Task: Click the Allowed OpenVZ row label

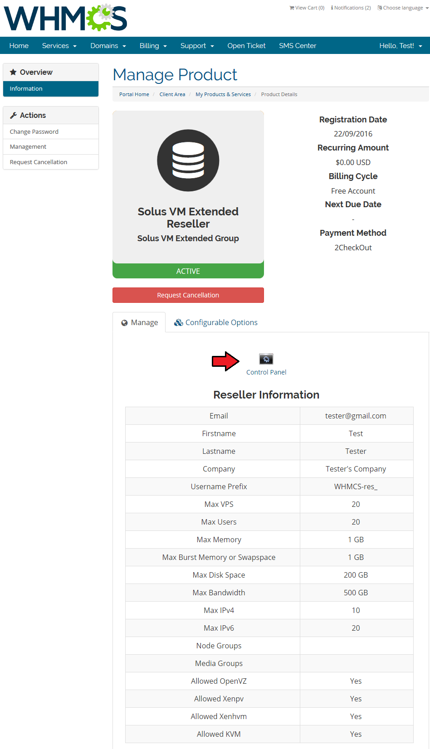Action: 219,681
